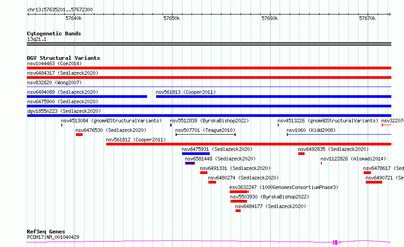
Task: Click the blue nsv6494089 variant bar
Action: pos(87,97)
